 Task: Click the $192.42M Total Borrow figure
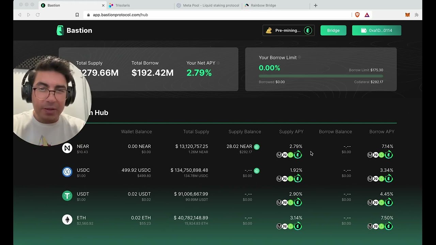(x=152, y=73)
